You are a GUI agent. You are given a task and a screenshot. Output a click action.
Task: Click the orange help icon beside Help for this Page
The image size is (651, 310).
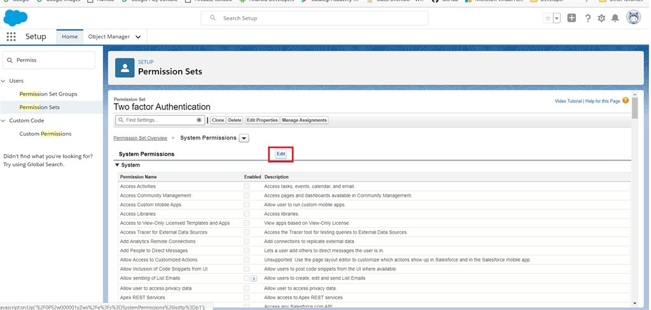pos(626,101)
